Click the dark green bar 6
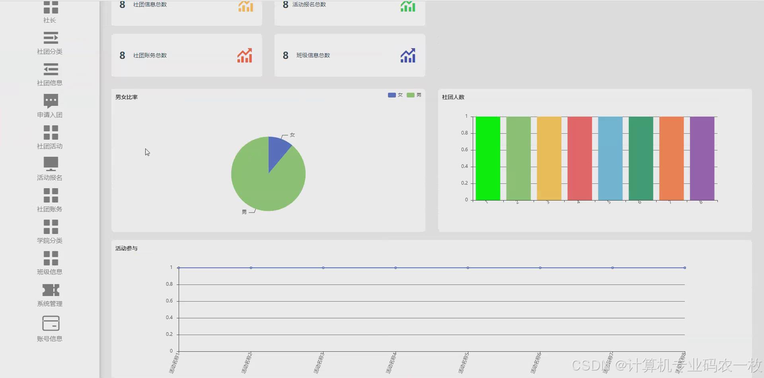 (641, 158)
